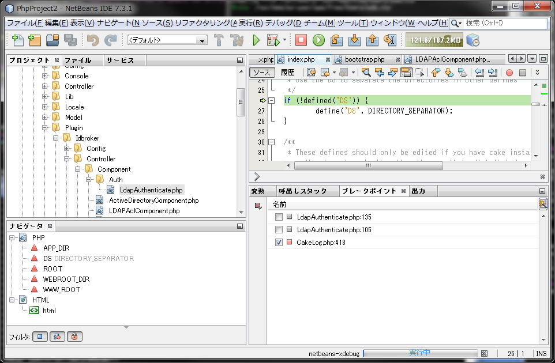Image resolution: width=555 pixels, height=363 pixels.
Task: Open the File menu
Action: (x=24, y=23)
